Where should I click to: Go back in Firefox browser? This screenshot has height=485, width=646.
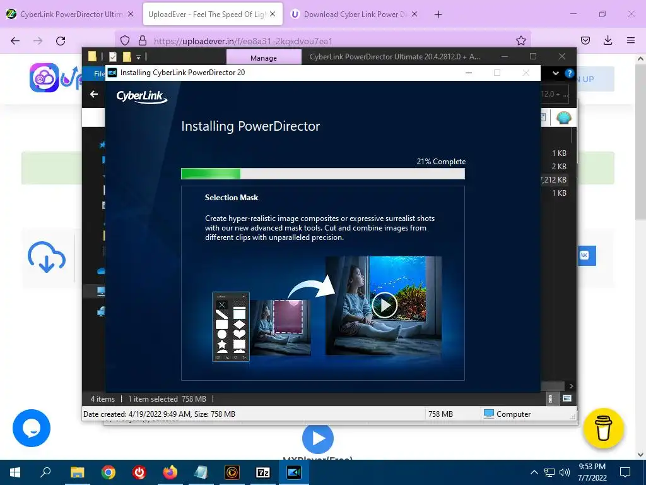(15, 40)
